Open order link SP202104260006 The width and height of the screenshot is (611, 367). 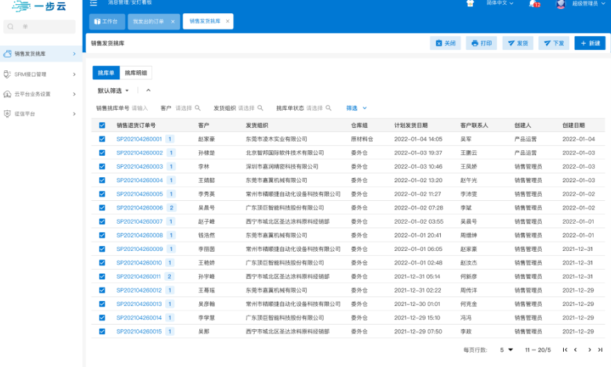point(140,208)
